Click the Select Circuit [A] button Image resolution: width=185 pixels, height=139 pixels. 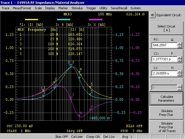(x=166, y=28)
